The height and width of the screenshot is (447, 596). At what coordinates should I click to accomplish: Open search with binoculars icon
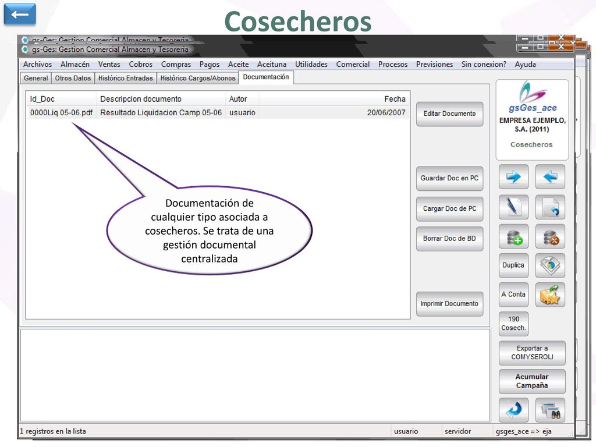point(550,410)
